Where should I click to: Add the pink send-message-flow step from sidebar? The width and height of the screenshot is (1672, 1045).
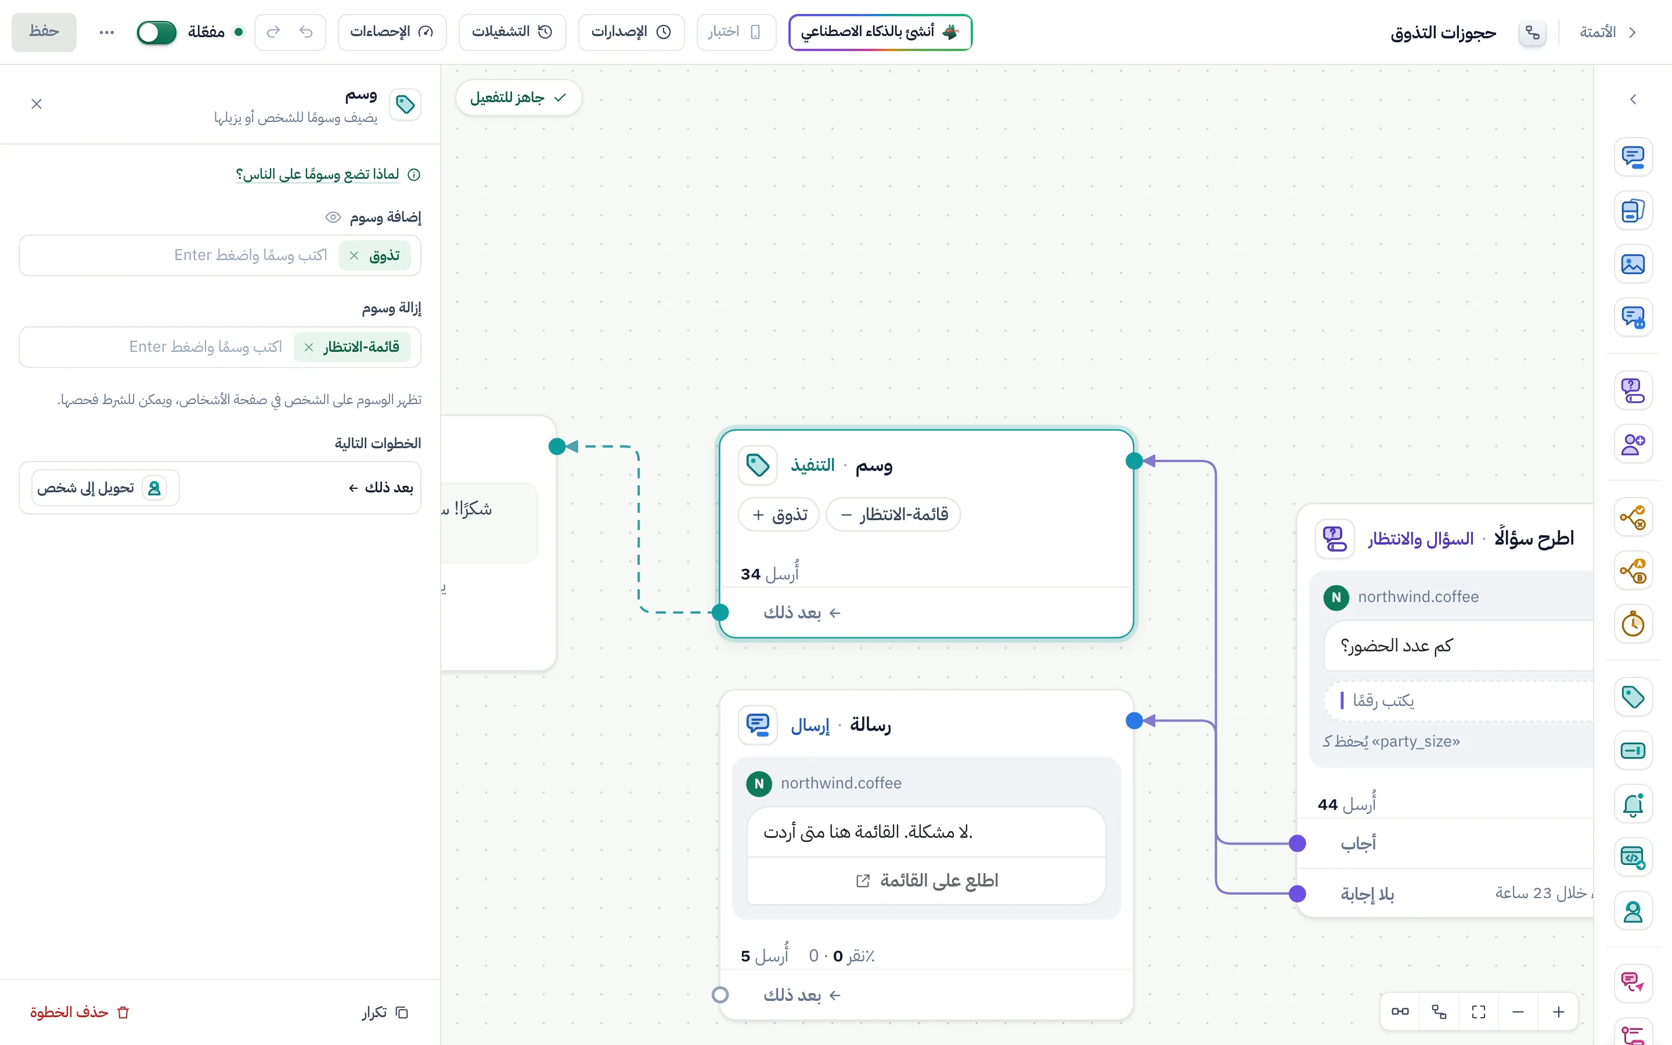click(x=1633, y=983)
